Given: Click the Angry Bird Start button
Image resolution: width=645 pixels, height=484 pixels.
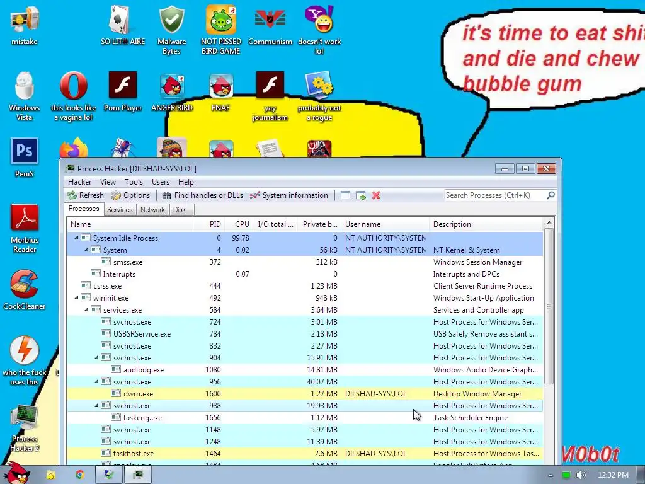Looking at the screenshot, I should [x=18, y=473].
